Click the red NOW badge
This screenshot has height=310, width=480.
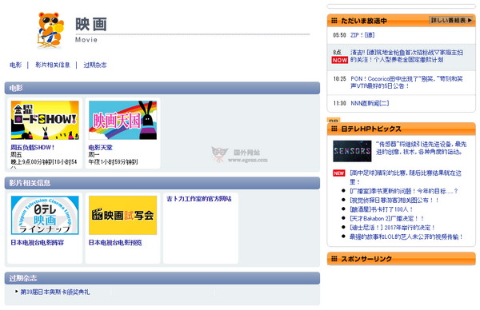tap(340, 60)
